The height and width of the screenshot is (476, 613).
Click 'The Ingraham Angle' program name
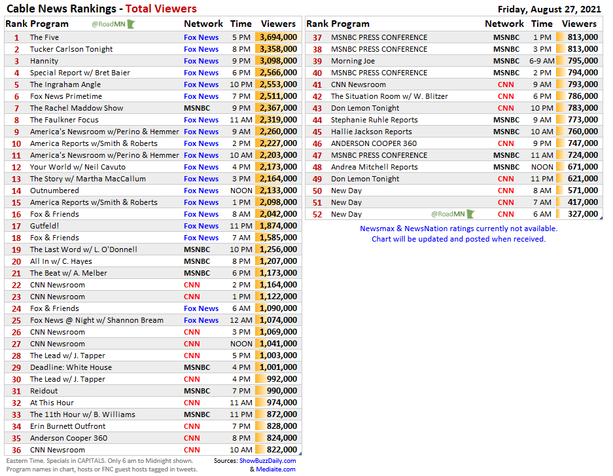click(65, 84)
